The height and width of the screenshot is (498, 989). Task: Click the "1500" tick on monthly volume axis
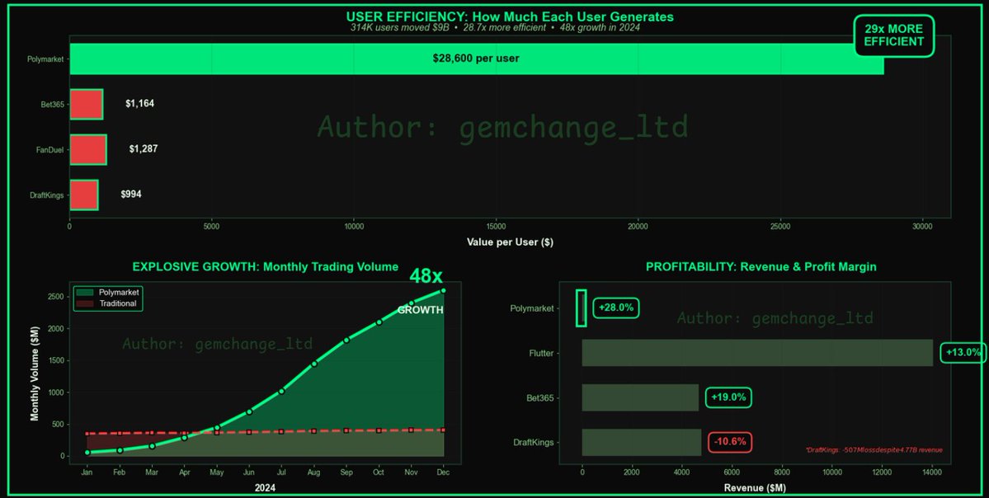pyautogui.click(x=55, y=360)
